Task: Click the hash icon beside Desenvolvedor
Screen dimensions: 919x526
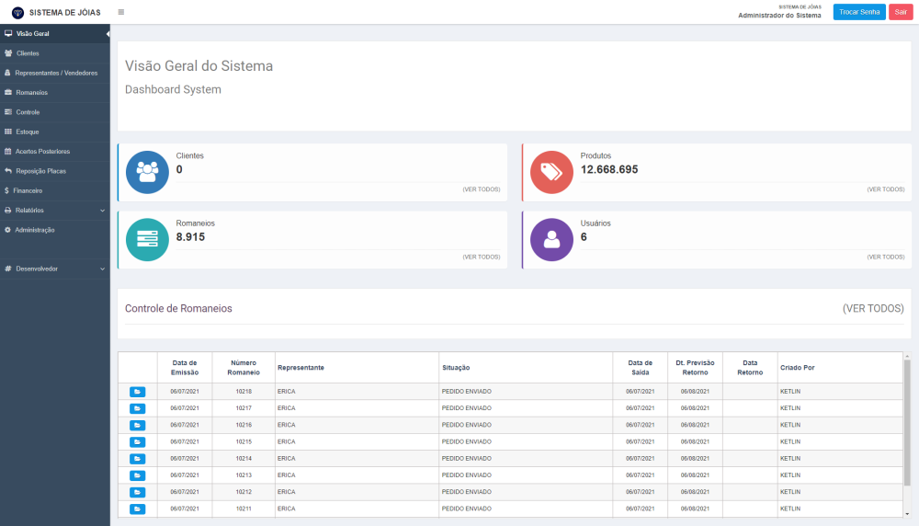Action: [x=8, y=269]
